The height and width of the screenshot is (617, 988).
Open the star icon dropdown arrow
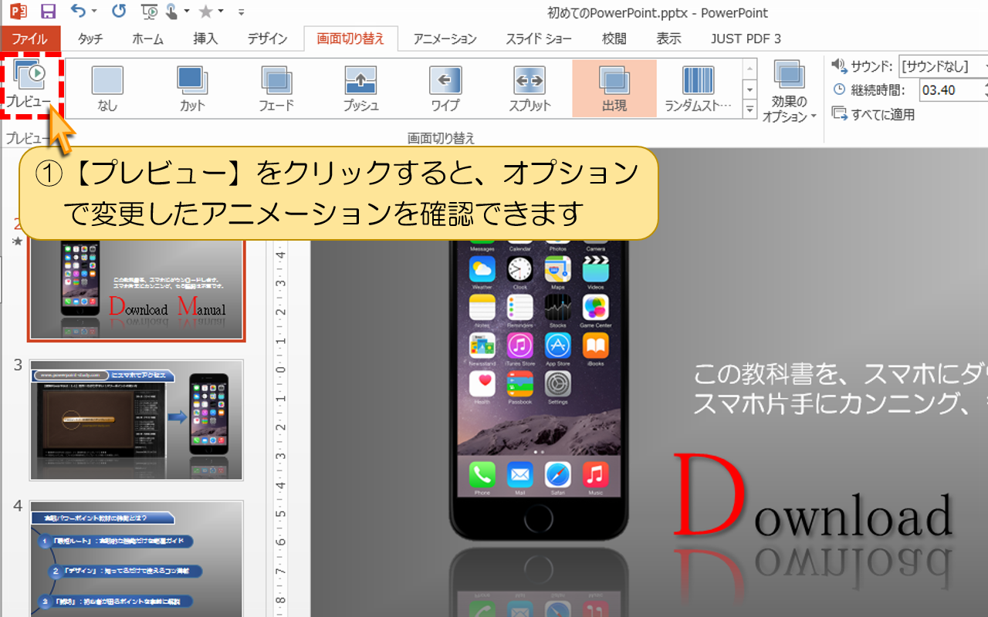click(x=221, y=12)
